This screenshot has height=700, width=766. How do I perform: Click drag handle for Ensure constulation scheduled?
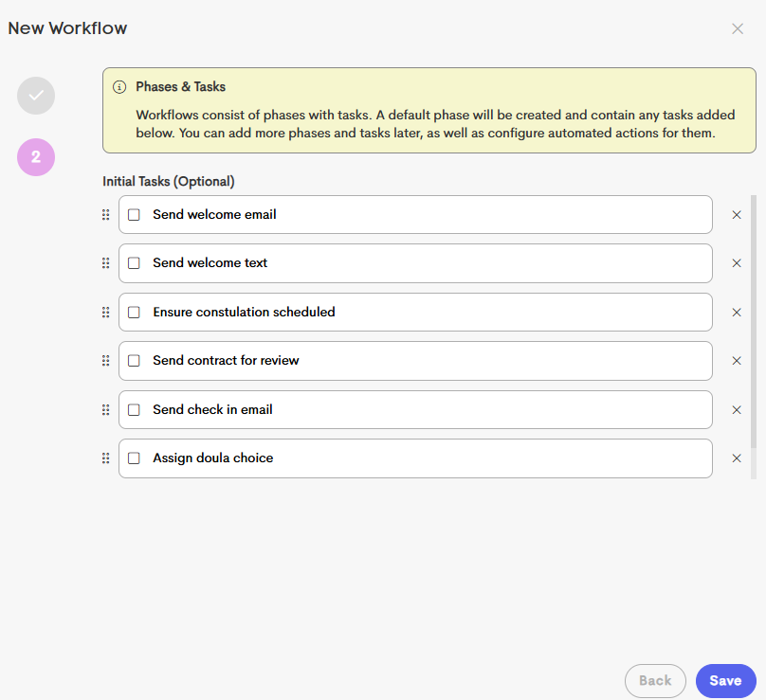(105, 313)
